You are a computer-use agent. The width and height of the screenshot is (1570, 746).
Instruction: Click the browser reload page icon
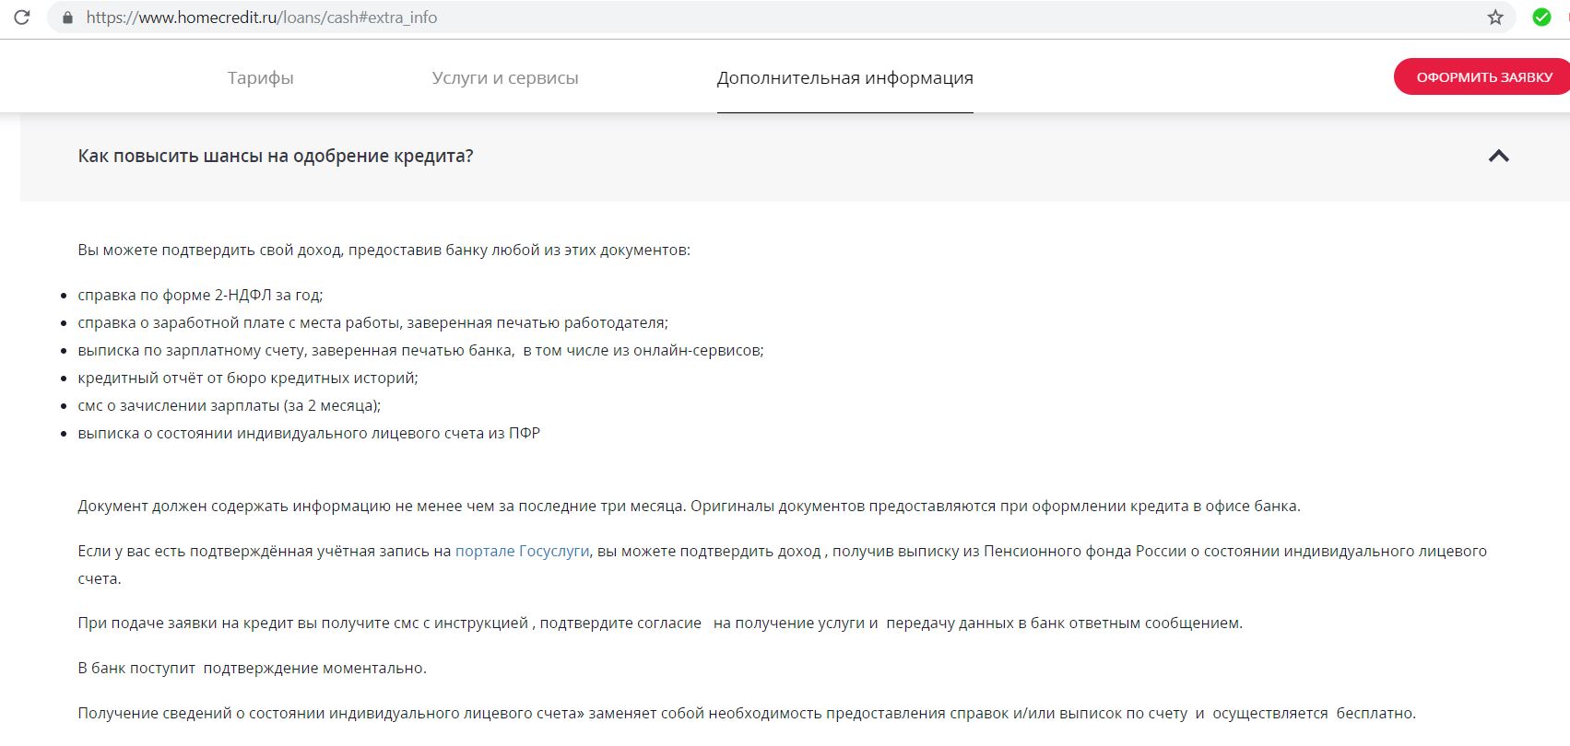click(x=22, y=17)
